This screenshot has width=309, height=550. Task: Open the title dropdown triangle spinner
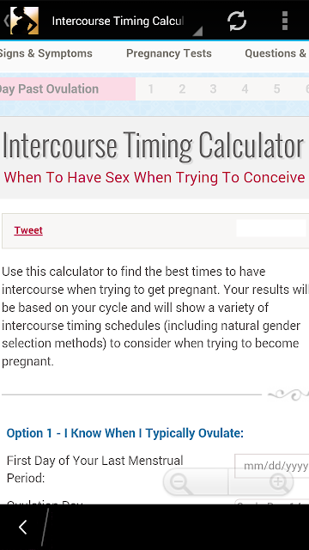pyautogui.click(x=197, y=31)
